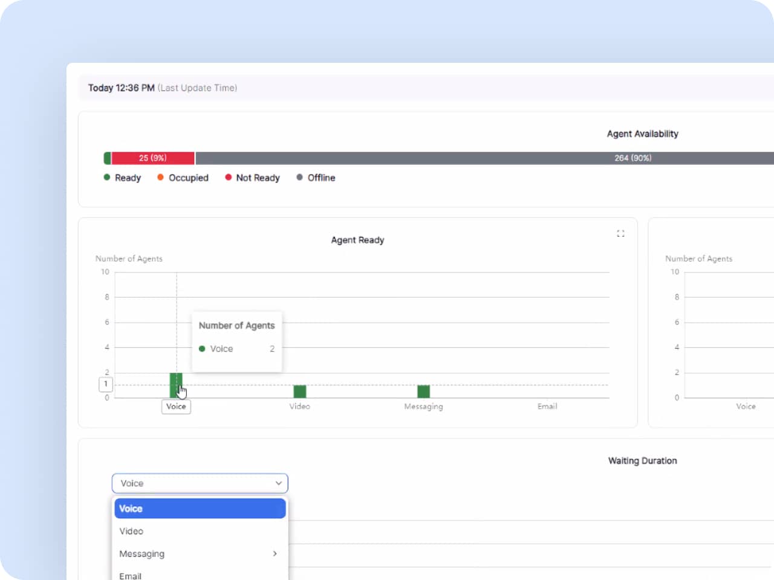Select Voice option in dropdown list
This screenshot has height=580, width=774.
tap(200, 509)
